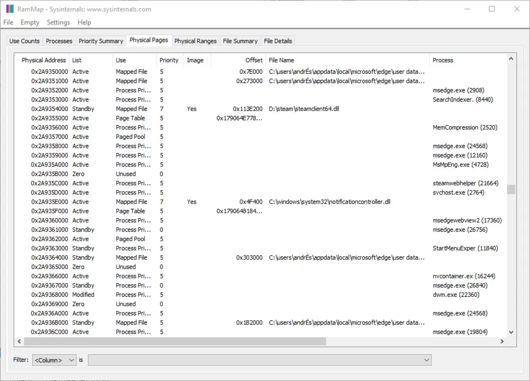Click process msedge.exe (26840)

460,286
